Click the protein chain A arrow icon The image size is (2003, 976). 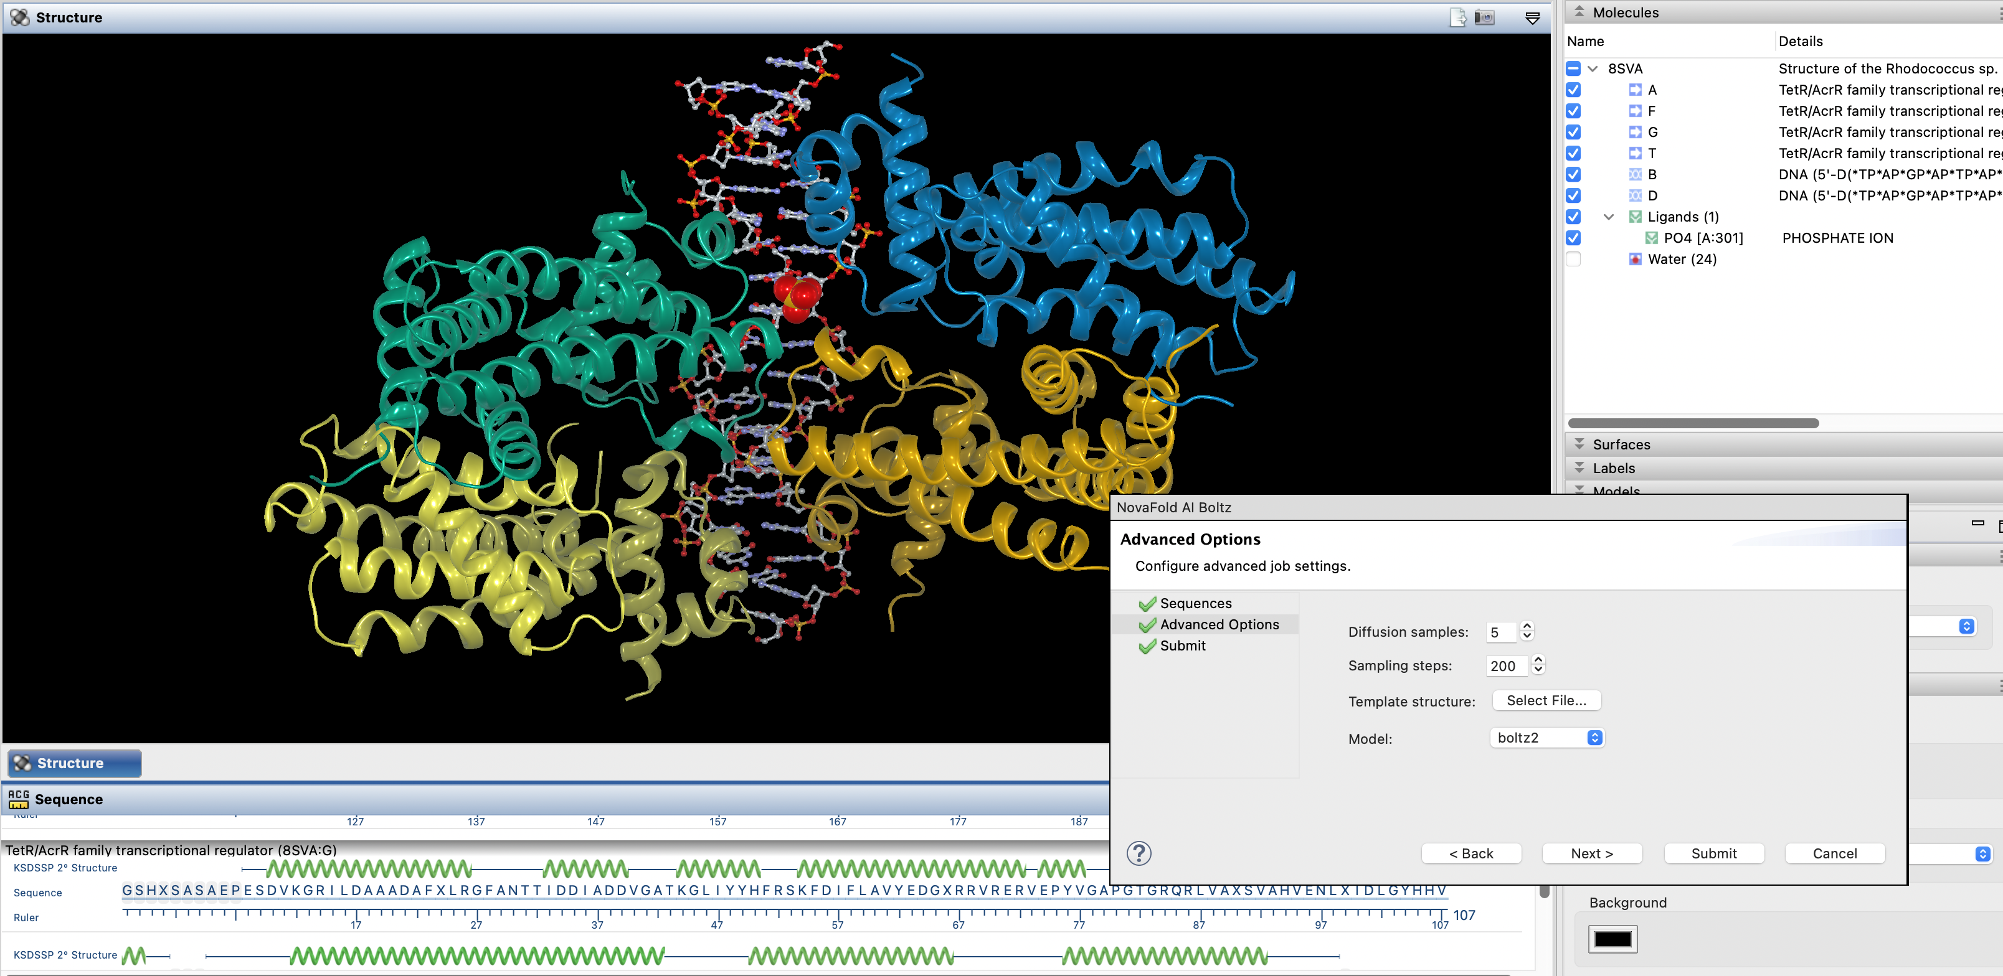(1635, 90)
